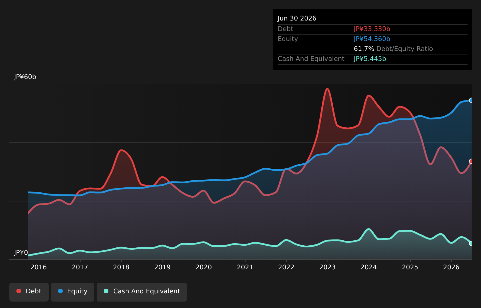This screenshot has height=308, width=481.
Task: Click the JP¥60b y-axis label
Action: pos(25,77)
